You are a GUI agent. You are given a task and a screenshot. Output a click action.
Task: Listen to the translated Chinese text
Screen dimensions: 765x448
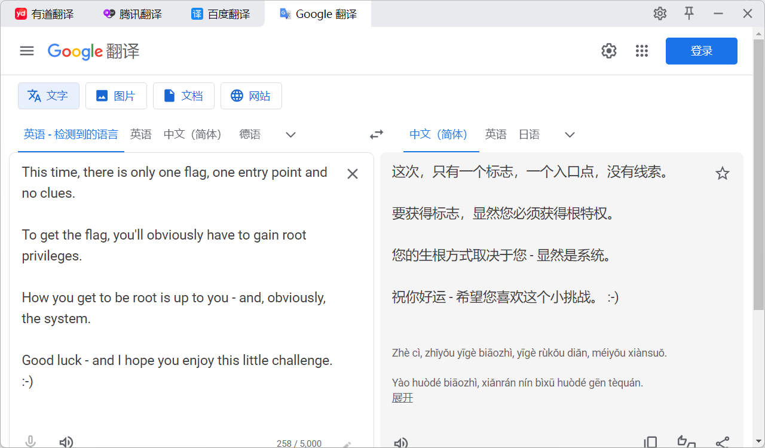point(400,443)
